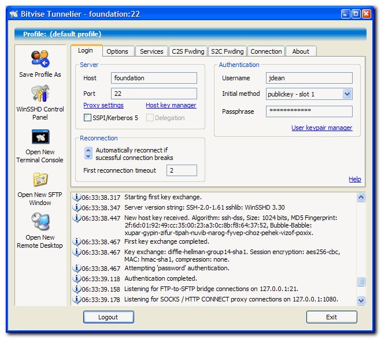Open the WinSSHD Control Panel icon
Viewport: 381px width, 339px height.
click(40, 93)
